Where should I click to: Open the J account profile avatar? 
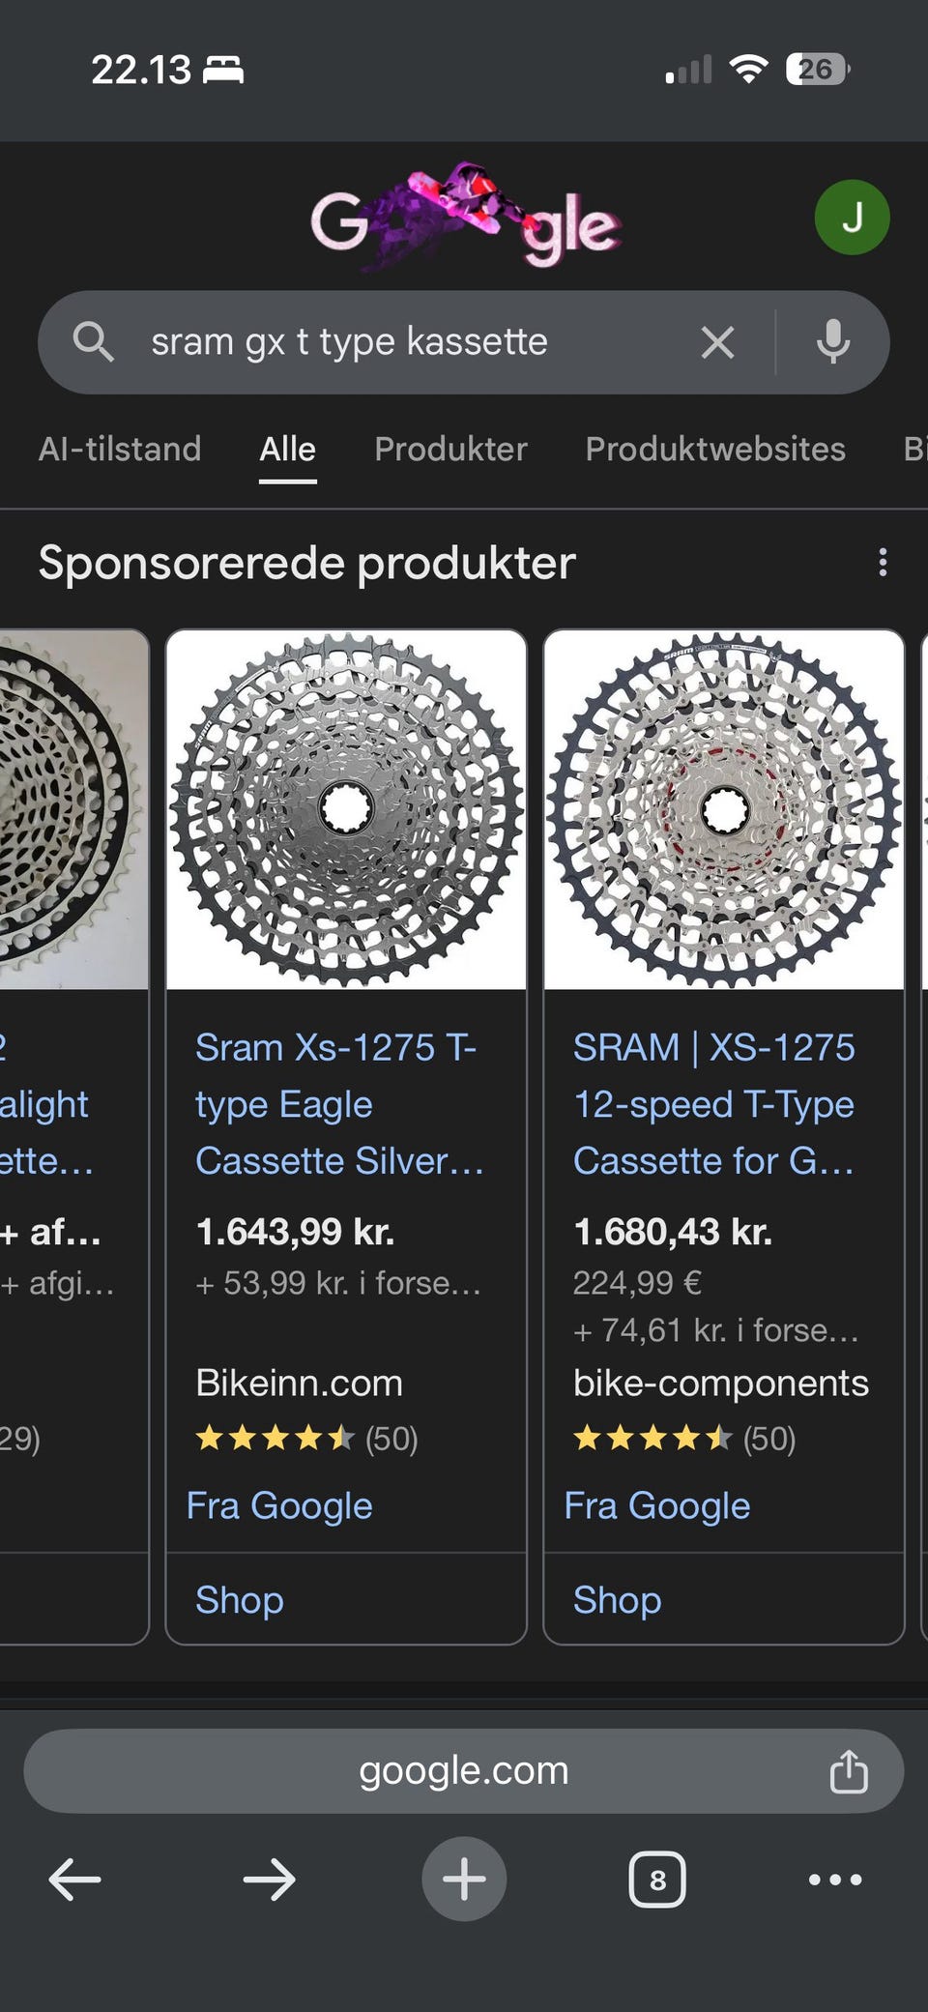click(x=852, y=218)
